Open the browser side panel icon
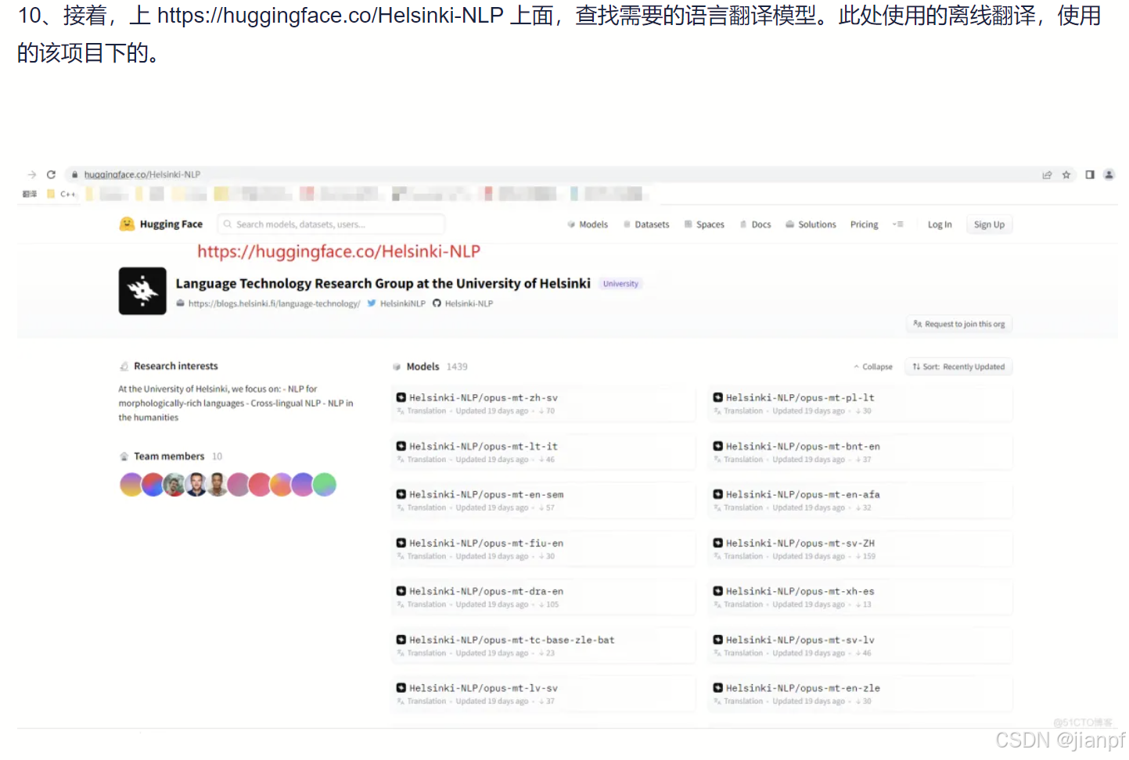Viewport: 1129px width, 760px height. coord(1089,175)
